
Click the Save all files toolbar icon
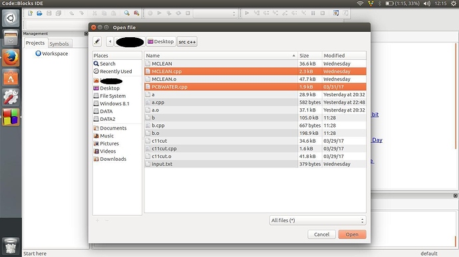(59, 13)
